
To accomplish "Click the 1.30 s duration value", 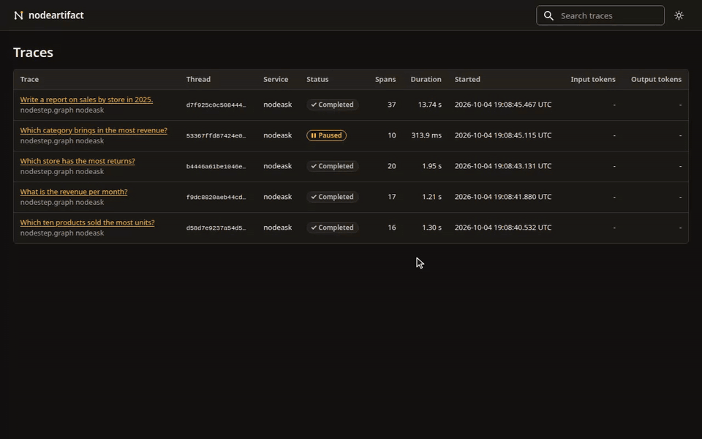I will (x=431, y=228).
